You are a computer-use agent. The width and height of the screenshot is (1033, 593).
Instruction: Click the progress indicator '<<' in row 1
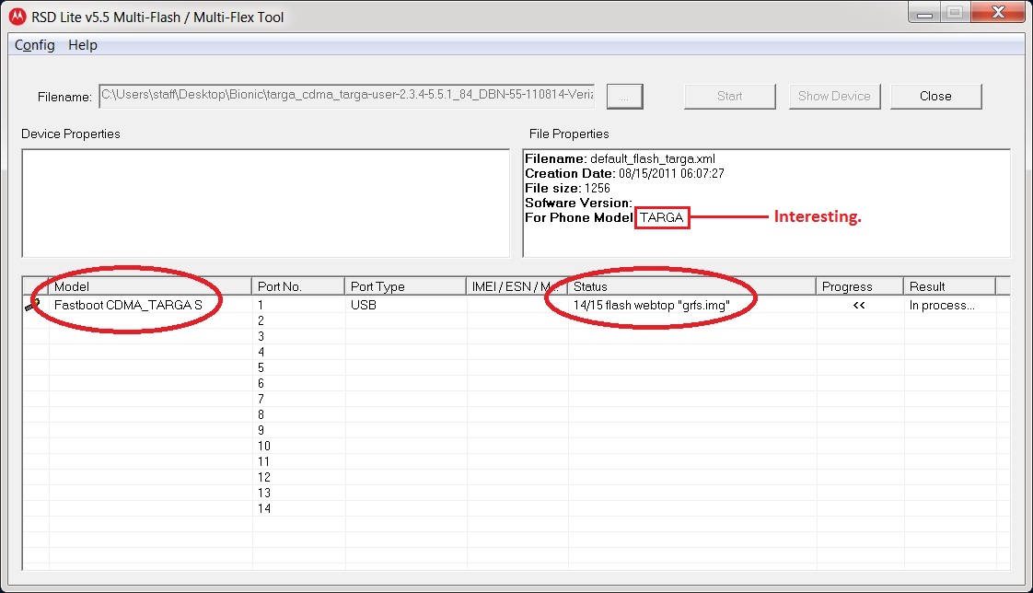point(859,305)
